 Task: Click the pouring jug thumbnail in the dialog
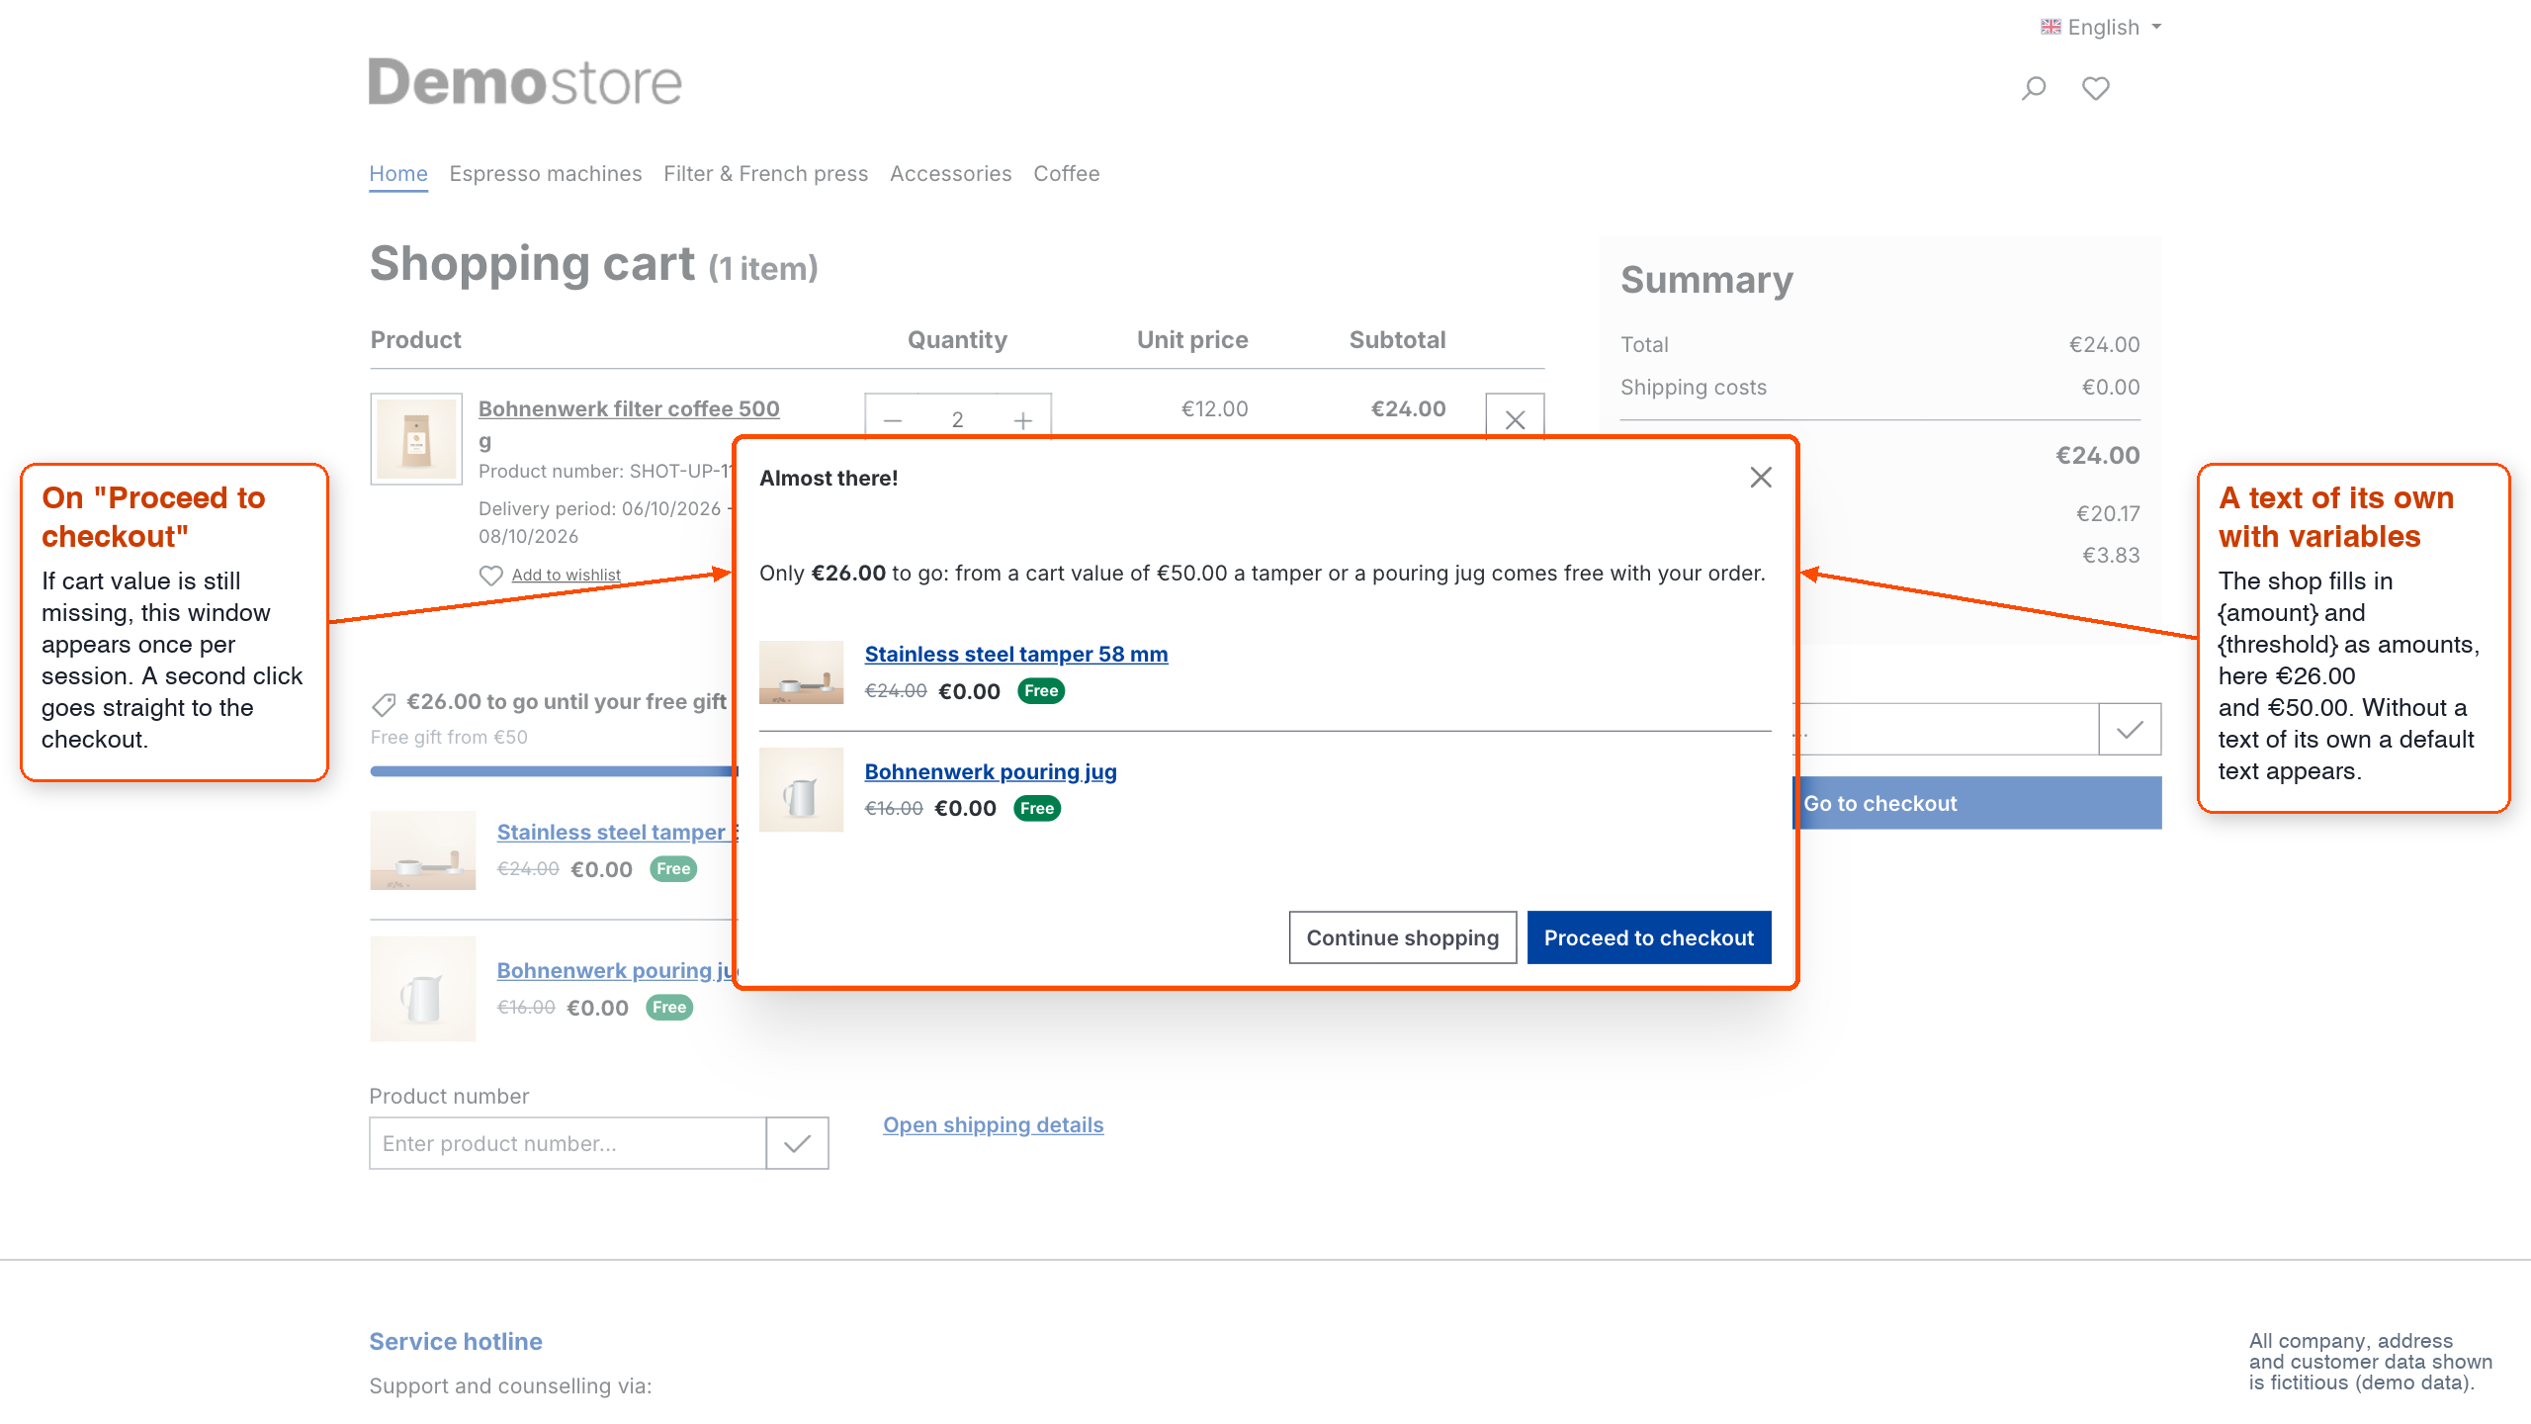(x=801, y=790)
